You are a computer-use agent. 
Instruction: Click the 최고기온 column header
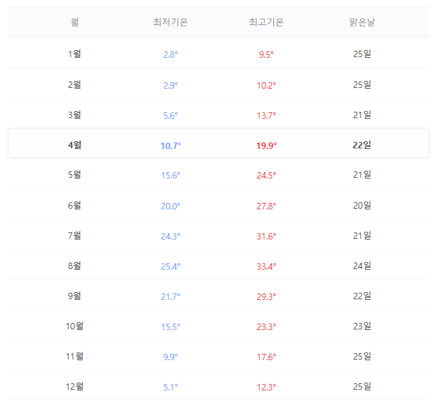[x=266, y=22]
